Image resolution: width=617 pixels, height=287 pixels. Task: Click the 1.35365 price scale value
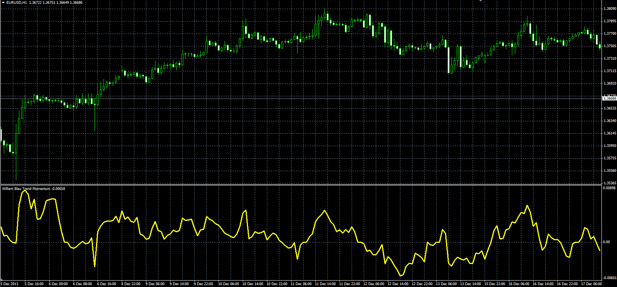[x=610, y=183]
